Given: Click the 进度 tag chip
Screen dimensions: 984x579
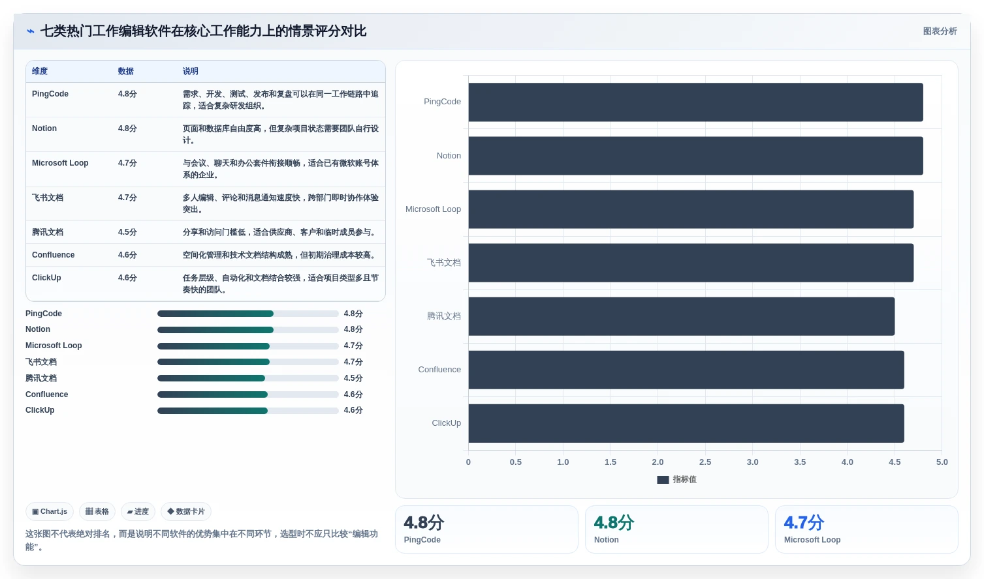Looking at the screenshot, I should [138, 512].
